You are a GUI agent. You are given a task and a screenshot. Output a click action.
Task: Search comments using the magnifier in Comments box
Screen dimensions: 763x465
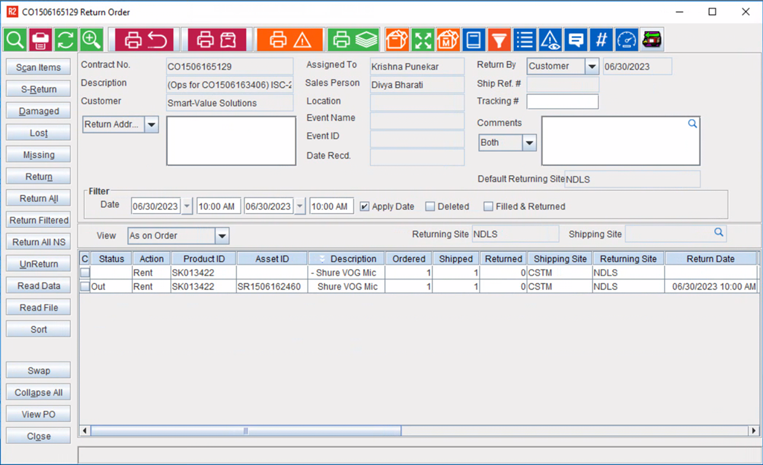692,123
